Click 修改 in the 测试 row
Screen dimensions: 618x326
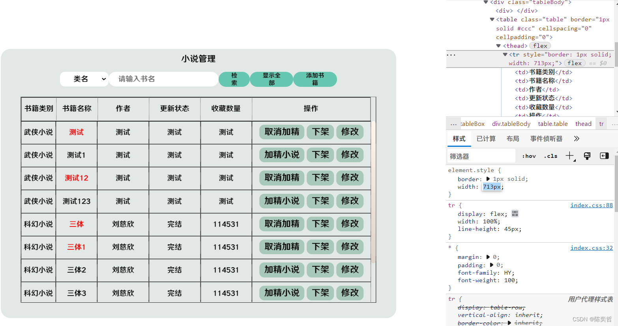click(x=350, y=132)
